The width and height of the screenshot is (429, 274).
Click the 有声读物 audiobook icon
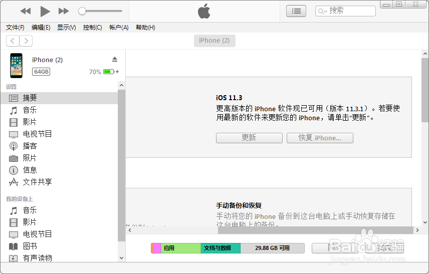click(x=14, y=258)
